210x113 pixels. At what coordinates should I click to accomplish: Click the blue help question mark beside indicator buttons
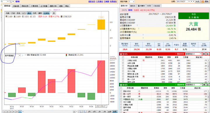[51, 13]
